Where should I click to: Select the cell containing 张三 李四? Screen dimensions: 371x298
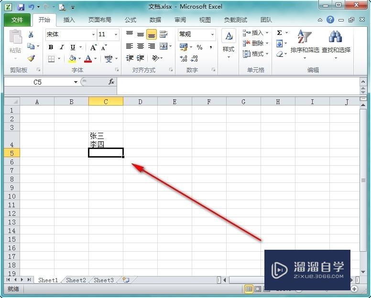[106, 140]
